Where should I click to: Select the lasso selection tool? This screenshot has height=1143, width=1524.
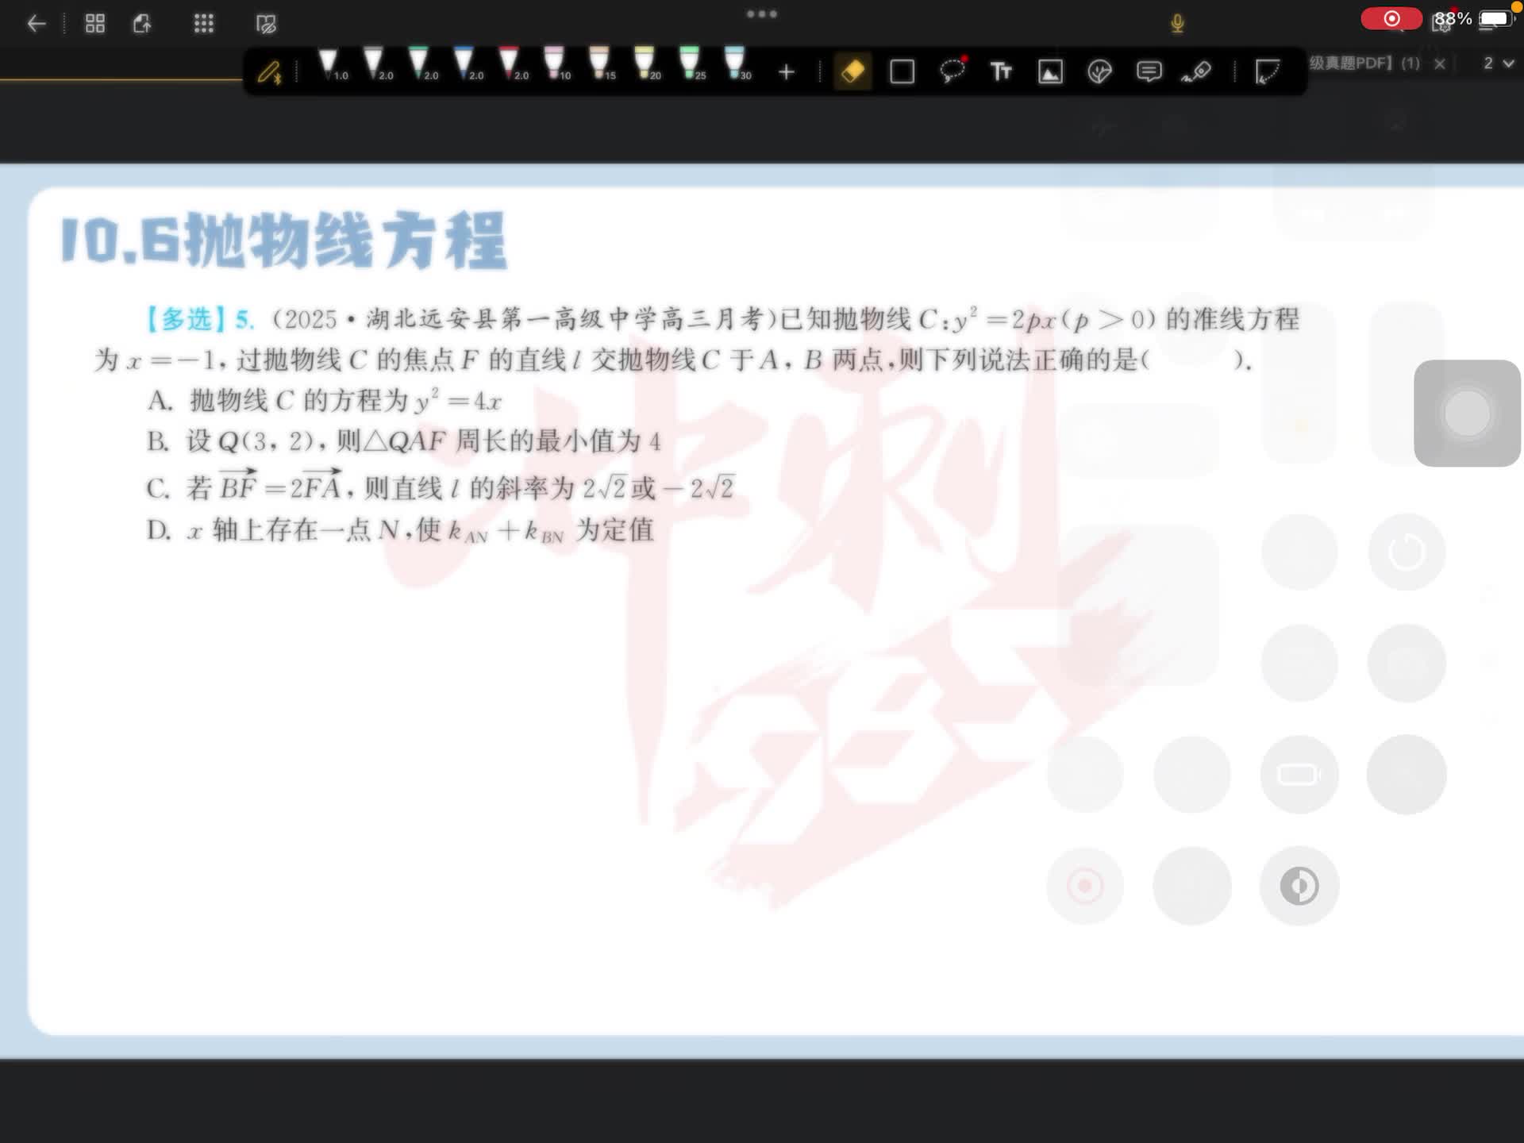coord(952,71)
